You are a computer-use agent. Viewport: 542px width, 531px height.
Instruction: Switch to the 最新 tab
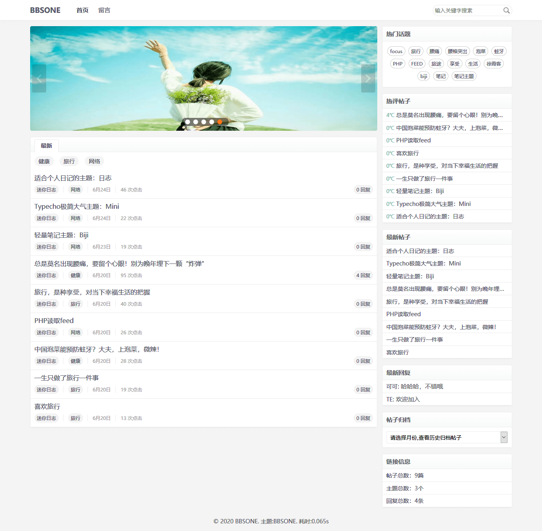[x=47, y=146]
